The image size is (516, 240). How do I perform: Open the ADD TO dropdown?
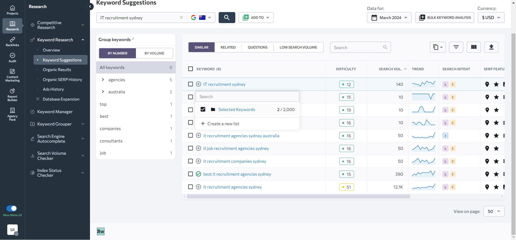pos(256,17)
